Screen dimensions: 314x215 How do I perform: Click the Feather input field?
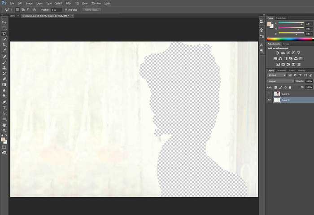[56, 9]
